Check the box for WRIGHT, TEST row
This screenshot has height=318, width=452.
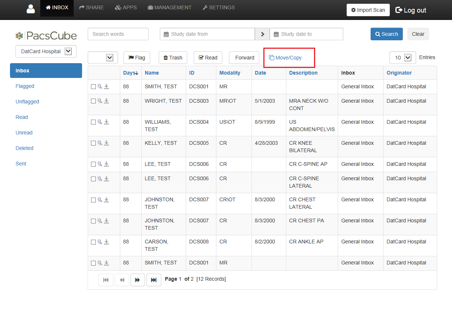point(93,101)
